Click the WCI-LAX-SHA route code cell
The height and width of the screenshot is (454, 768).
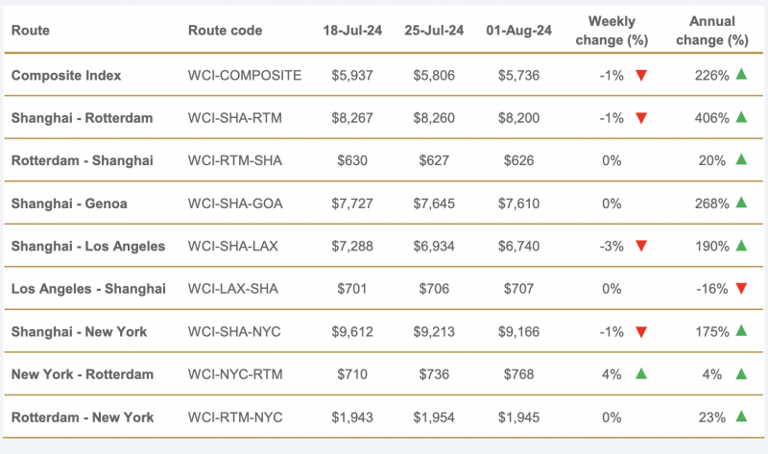pos(232,289)
